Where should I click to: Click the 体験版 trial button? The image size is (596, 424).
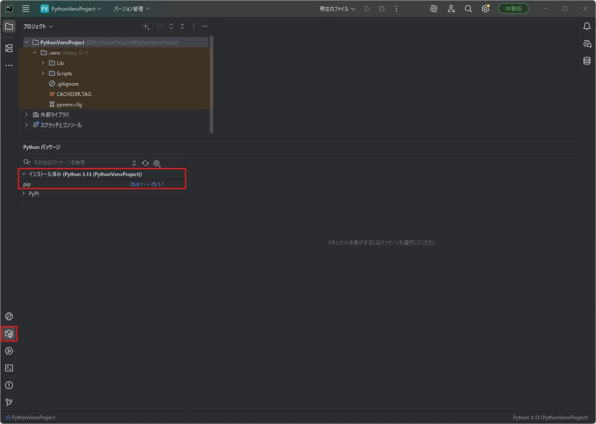pyautogui.click(x=513, y=9)
